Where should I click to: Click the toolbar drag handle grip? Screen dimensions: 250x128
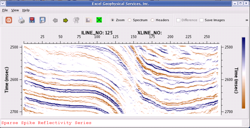click(2, 20)
